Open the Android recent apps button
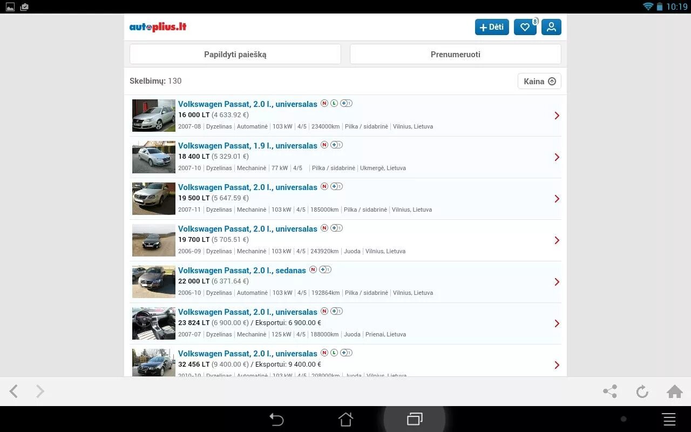Image resolution: width=691 pixels, height=432 pixels. [415, 419]
